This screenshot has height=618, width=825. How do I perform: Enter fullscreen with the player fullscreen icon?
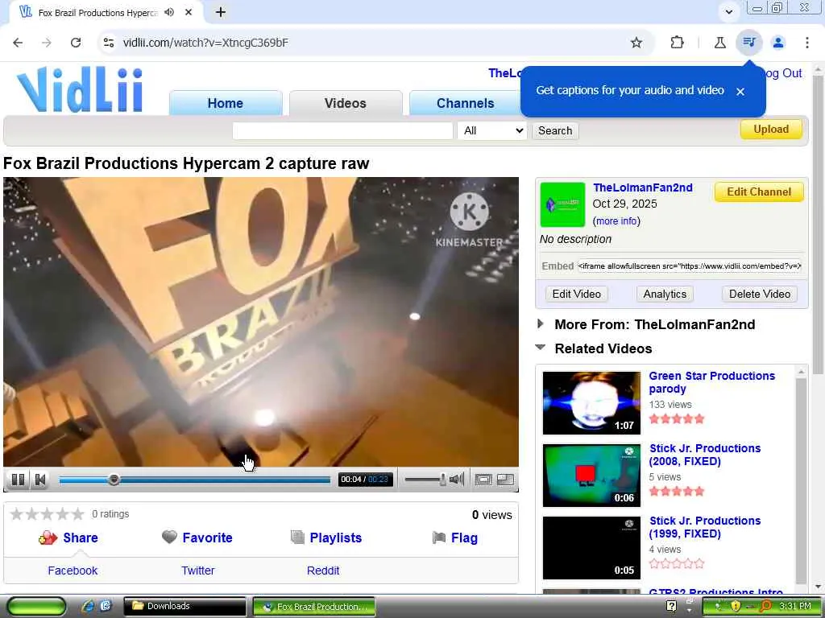pyautogui.click(x=505, y=480)
